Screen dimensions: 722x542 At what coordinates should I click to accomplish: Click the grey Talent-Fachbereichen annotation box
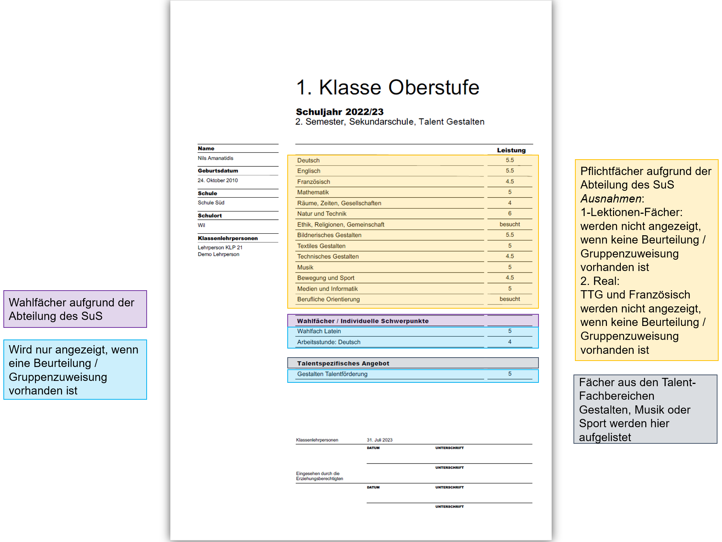coord(645,409)
